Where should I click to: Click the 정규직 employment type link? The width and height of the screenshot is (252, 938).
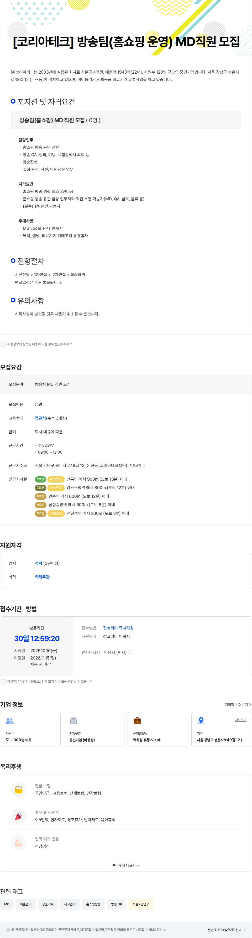[40, 418]
